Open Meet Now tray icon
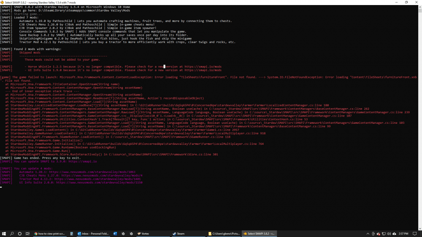The width and height of the screenshot is (422, 237). tap(373, 234)
